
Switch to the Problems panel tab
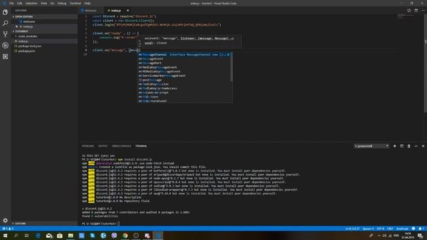88,146
